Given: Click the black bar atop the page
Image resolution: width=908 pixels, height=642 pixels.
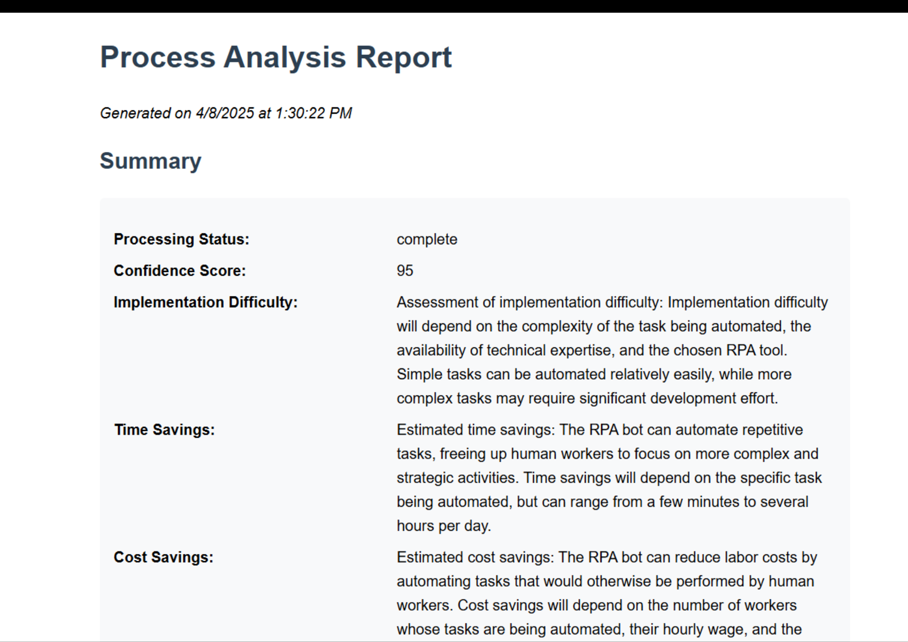Looking at the screenshot, I should (x=454, y=6).
